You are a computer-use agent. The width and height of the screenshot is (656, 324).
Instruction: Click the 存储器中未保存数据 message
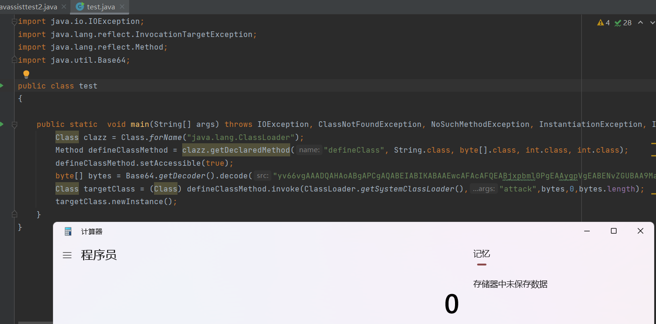(510, 284)
